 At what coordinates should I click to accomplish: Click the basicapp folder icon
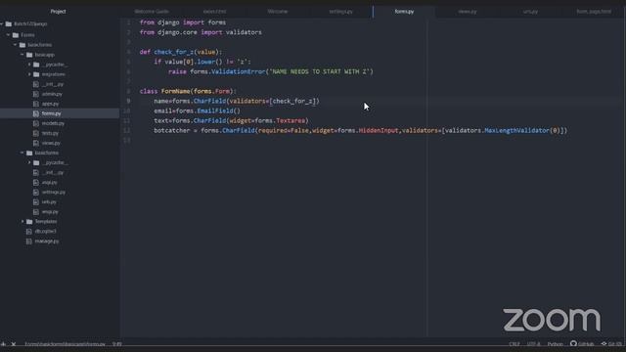(x=29, y=55)
